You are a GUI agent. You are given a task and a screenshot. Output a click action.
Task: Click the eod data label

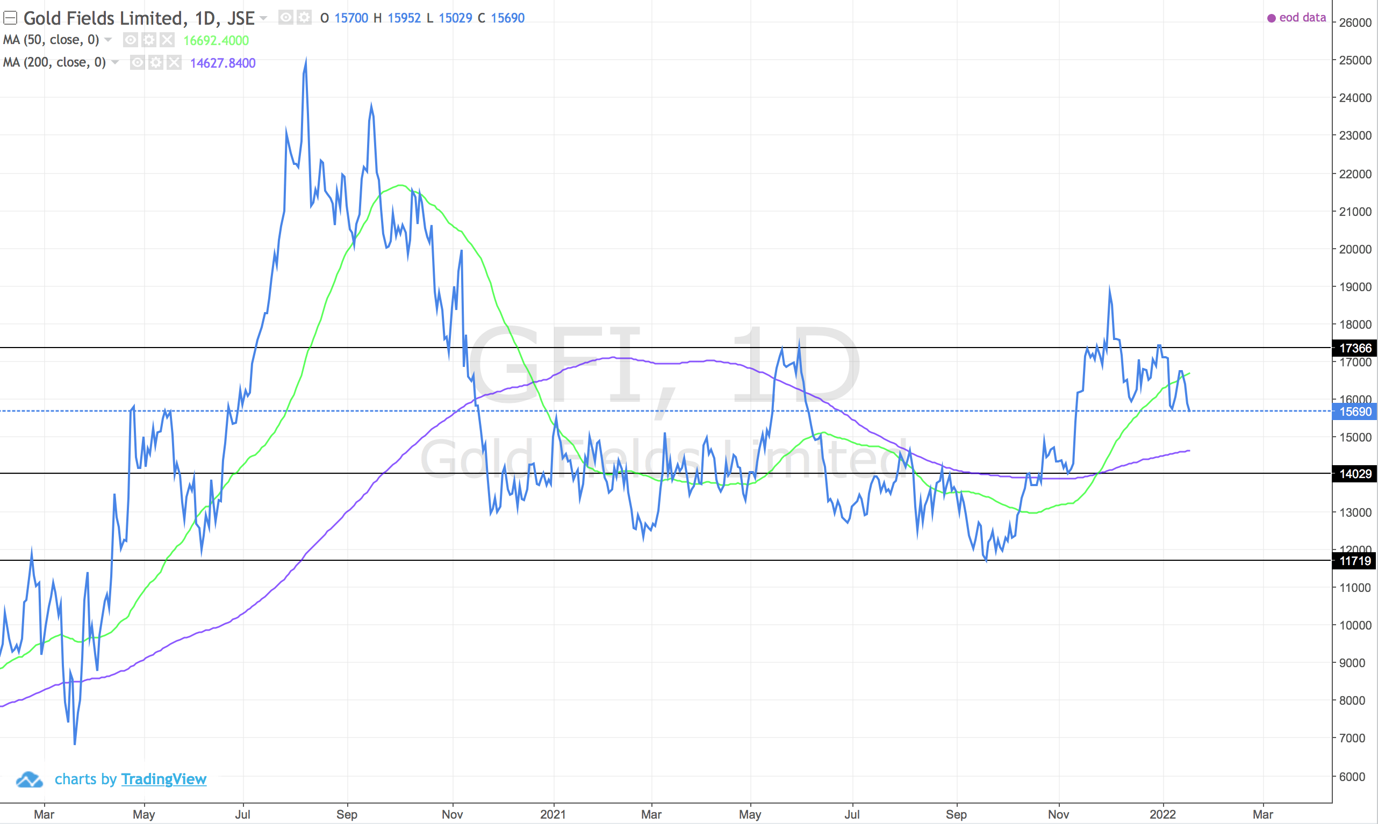point(1302,18)
